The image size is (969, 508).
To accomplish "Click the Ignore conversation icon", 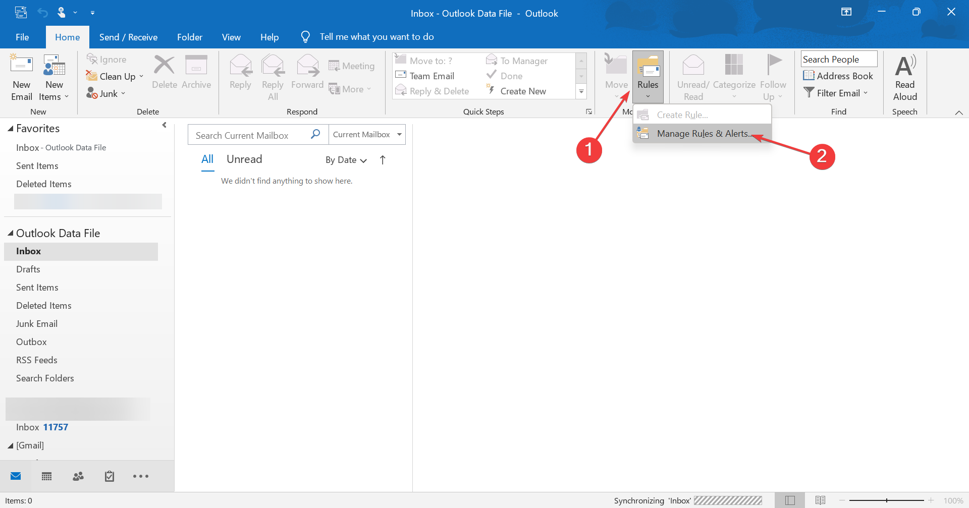I will point(92,59).
